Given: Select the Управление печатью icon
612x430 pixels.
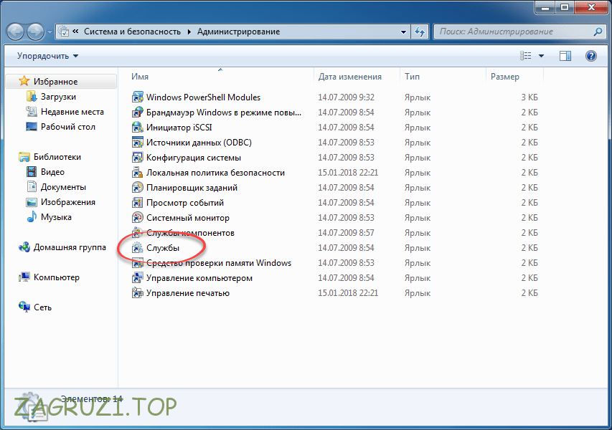Looking at the screenshot, I should 137,293.
